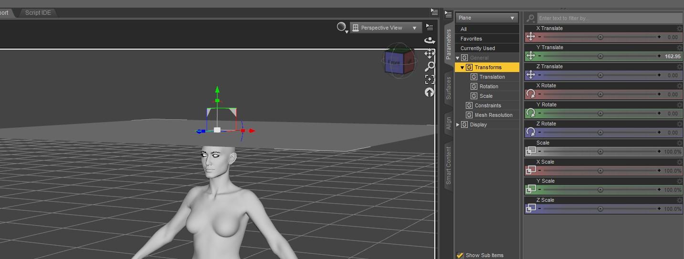Click the X Scale value 100.0%

(673, 171)
